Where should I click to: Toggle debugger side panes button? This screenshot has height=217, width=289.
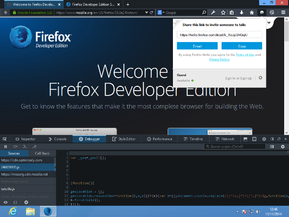point(272,147)
